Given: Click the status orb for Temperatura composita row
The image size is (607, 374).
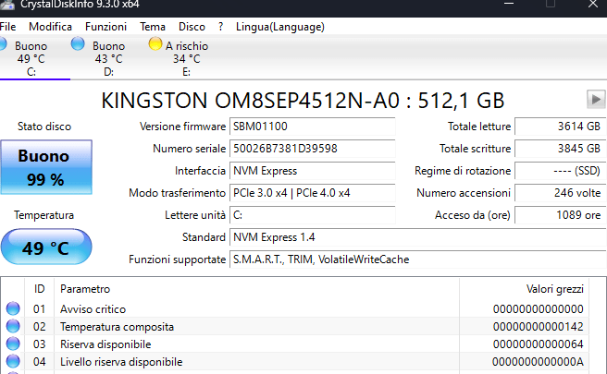Looking at the screenshot, I should point(13,327).
